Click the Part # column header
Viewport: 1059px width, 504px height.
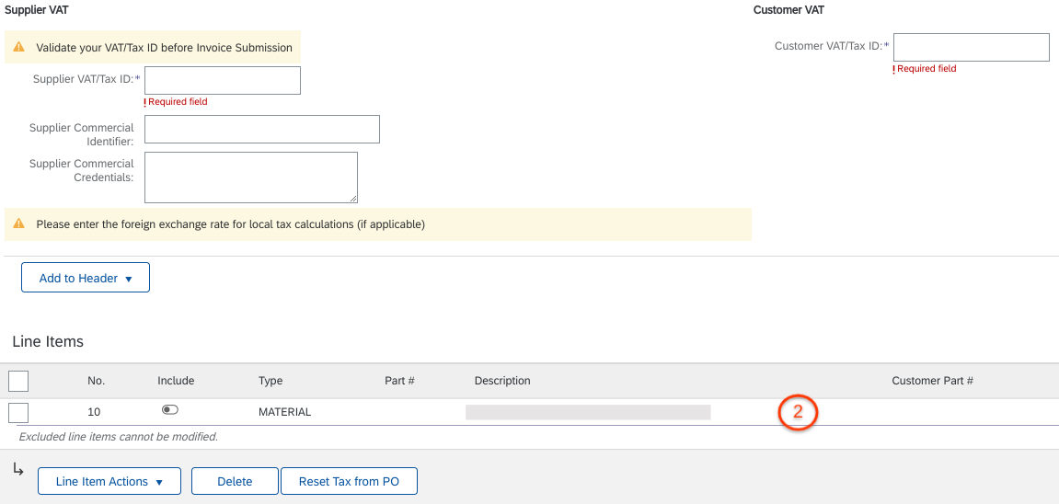[x=399, y=381]
